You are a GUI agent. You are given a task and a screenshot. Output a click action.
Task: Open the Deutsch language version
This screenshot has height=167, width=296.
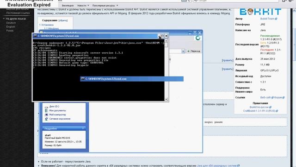coord(11,23)
